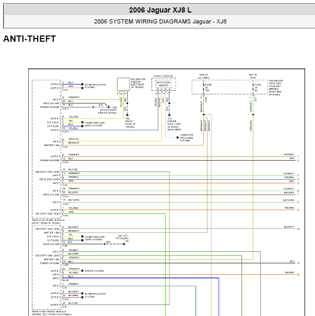
Task: Select the "PASSENGER JUNCTION FUSE BOX" label
Action: click(276, 83)
